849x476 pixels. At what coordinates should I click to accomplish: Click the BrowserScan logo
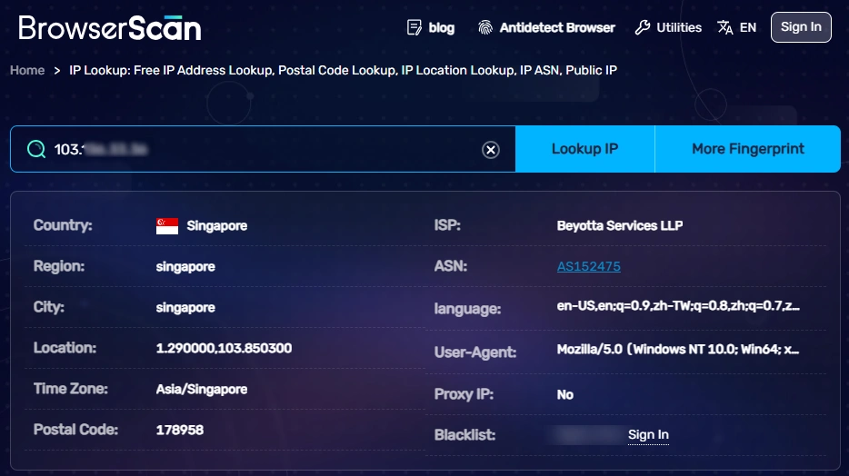110,28
